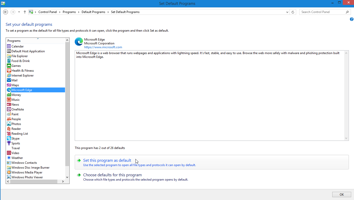Click the Weather sun icon

(9, 158)
